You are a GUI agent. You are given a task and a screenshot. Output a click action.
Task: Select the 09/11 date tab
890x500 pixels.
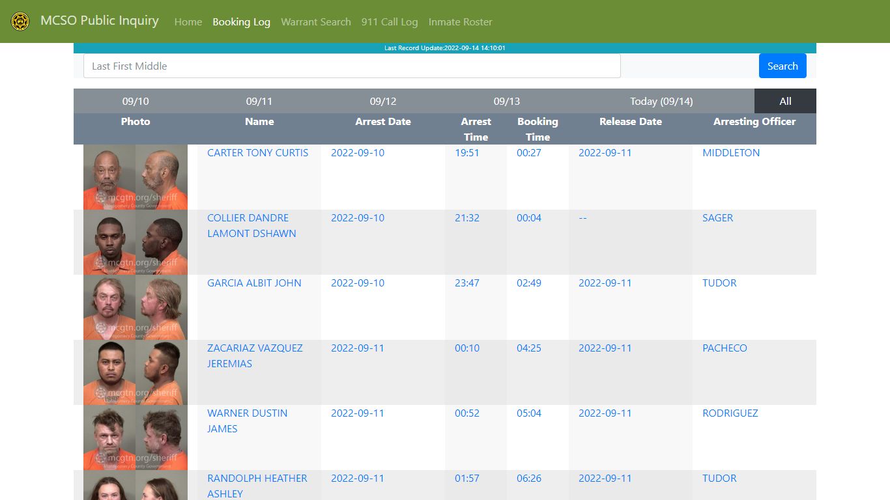pos(259,101)
